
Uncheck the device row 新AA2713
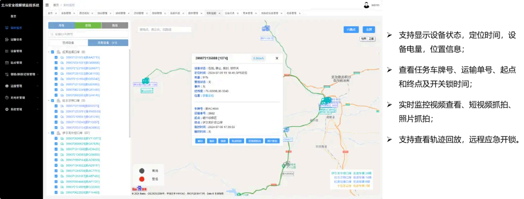[56, 58]
